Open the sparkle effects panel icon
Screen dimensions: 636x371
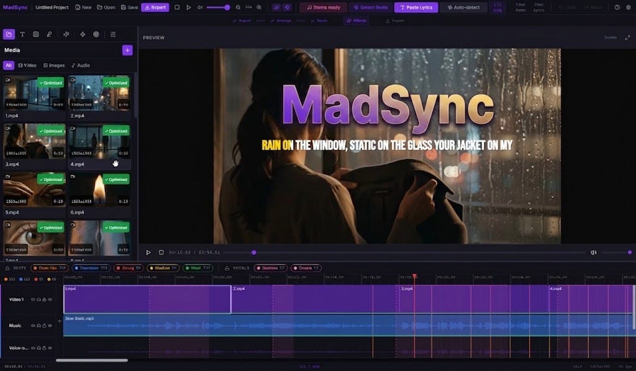click(x=66, y=34)
